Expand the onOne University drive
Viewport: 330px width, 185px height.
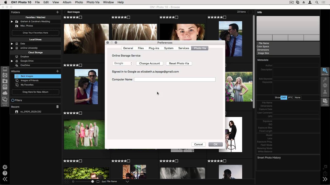click(12, 48)
